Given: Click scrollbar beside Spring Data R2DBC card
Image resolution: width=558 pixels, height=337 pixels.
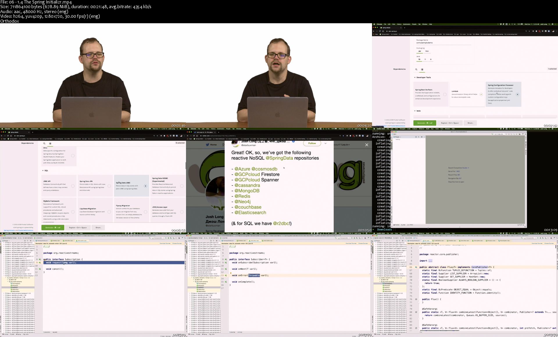Looking at the screenshot, I should coord(185,166).
